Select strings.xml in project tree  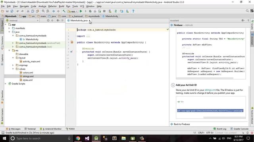tap(28, 76)
